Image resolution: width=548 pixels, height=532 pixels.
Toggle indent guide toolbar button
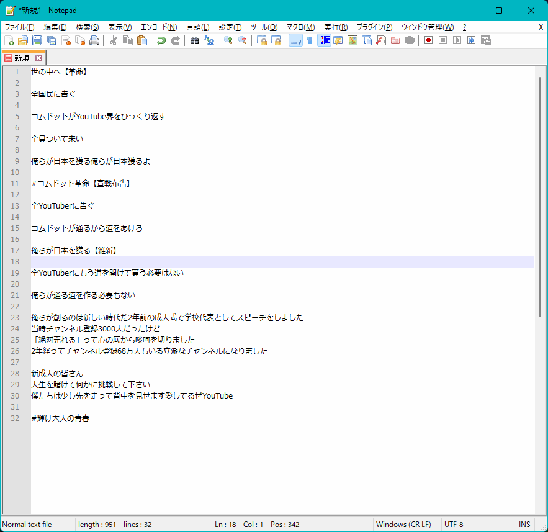tap(324, 40)
